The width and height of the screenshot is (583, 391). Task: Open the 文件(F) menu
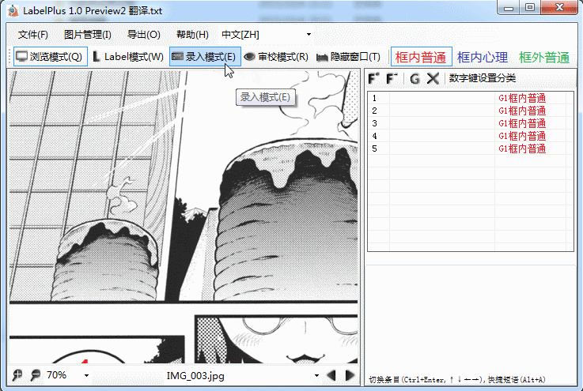point(33,35)
